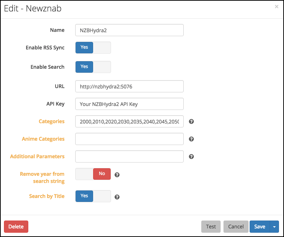Click help icon beside Remove year toggle

[117, 175]
